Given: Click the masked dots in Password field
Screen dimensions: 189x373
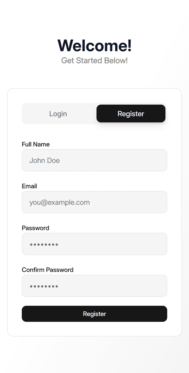Looking at the screenshot, I should click(44, 244).
